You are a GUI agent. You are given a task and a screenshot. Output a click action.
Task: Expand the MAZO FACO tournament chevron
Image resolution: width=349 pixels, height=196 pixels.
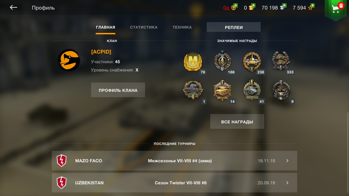[x=287, y=161]
